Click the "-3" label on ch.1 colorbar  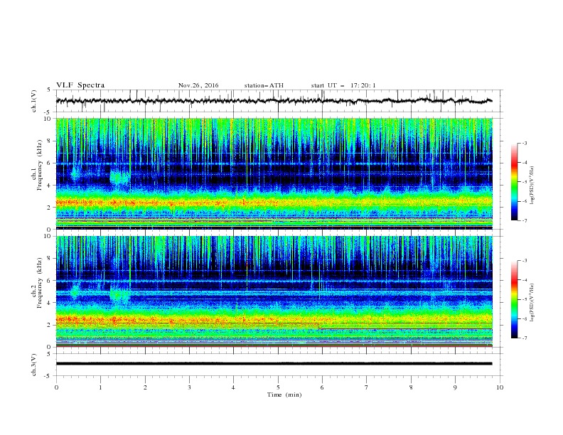point(524,143)
